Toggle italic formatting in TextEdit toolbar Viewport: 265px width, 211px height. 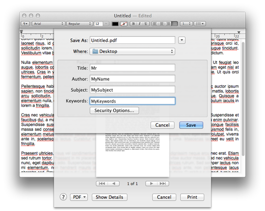140,23
